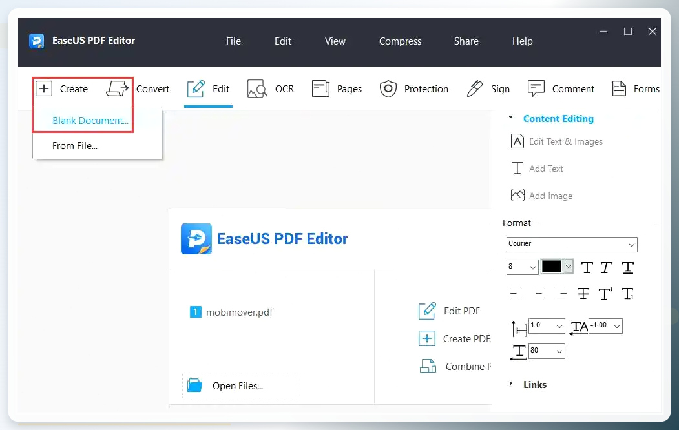679x430 pixels.
Task: Click the Create PDF shortcut
Action: [x=454, y=339]
